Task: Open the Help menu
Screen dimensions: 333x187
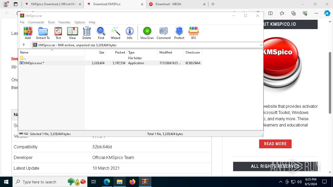Action: pyautogui.click(x=92, y=22)
